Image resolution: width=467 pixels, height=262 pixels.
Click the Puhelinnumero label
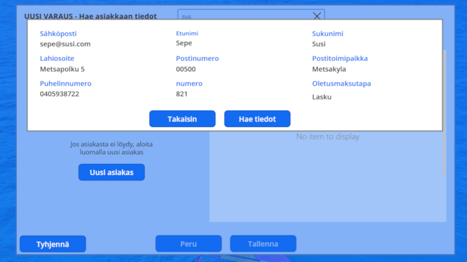tap(66, 84)
